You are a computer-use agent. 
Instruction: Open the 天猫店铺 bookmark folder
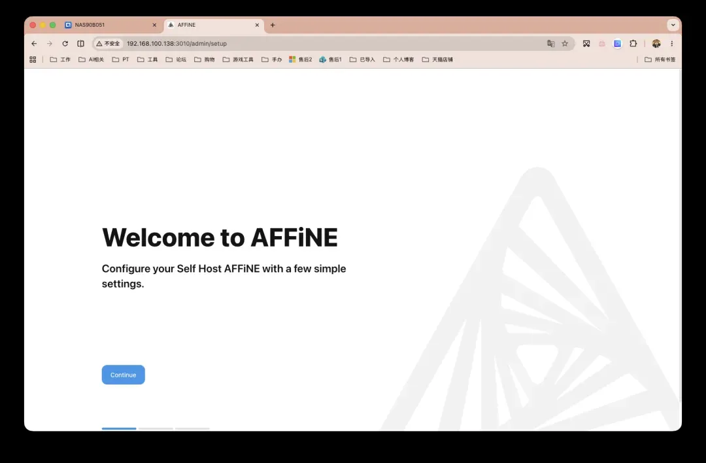[x=437, y=60]
